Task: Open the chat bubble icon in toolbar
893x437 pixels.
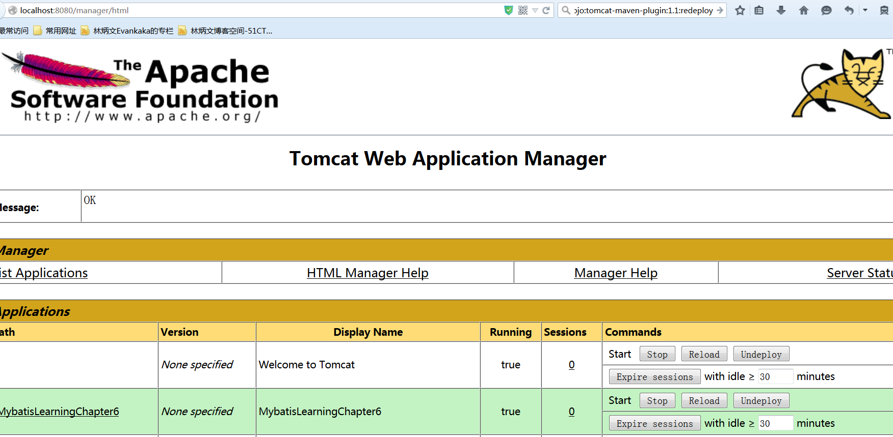Action: click(x=826, y=10)
